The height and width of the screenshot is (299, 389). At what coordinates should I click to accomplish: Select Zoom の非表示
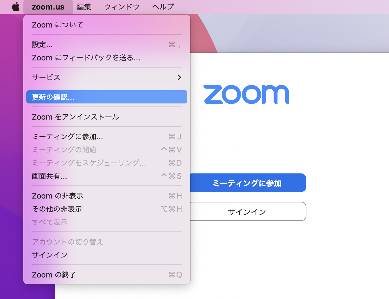pos(107,196)
